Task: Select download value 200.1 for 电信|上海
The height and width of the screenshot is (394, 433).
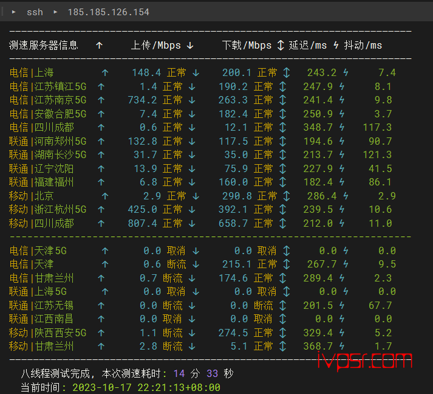Action: tap(237, 73)
